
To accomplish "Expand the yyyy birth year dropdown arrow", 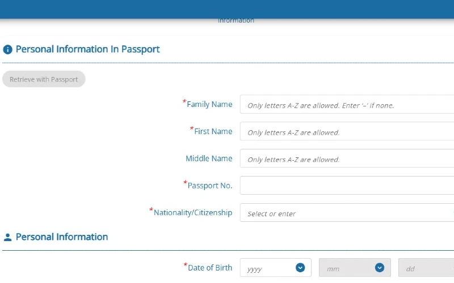I will click(x=300, y=268).
